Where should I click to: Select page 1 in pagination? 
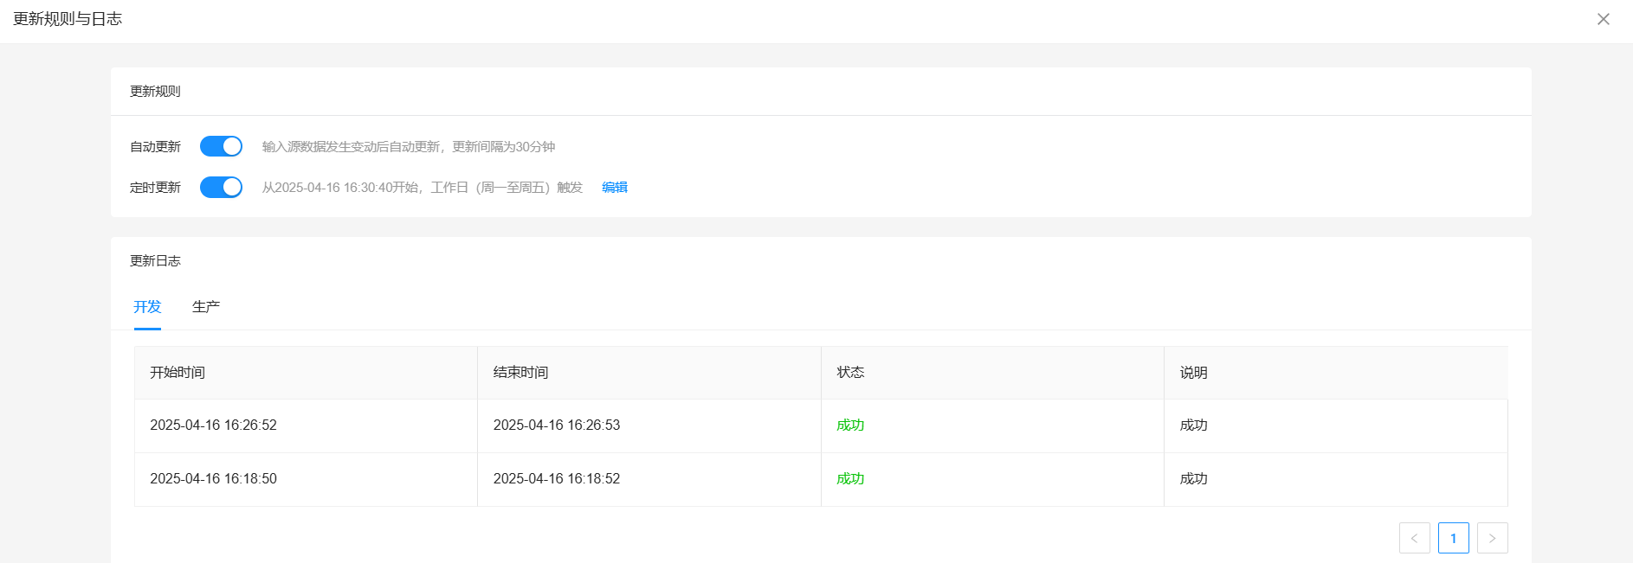[1453, 538]
